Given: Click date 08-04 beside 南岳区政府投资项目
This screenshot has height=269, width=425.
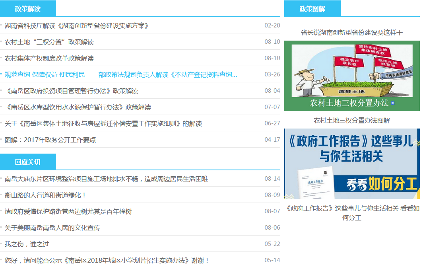Looking at the screenshot, I should (x=272, y=91).
